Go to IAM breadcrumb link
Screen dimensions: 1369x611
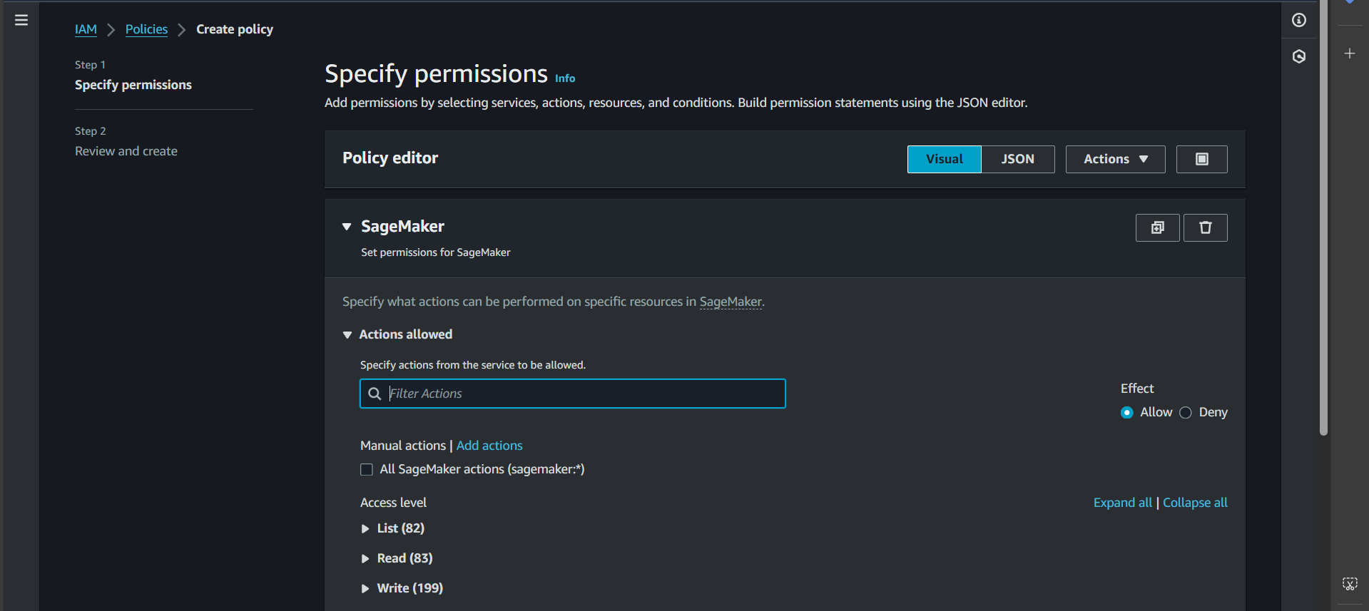point(86,29)
